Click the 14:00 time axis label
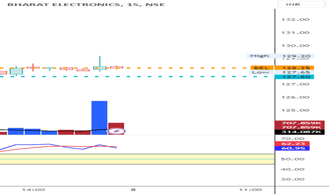 pyautogui.click(x=34, y=190)
